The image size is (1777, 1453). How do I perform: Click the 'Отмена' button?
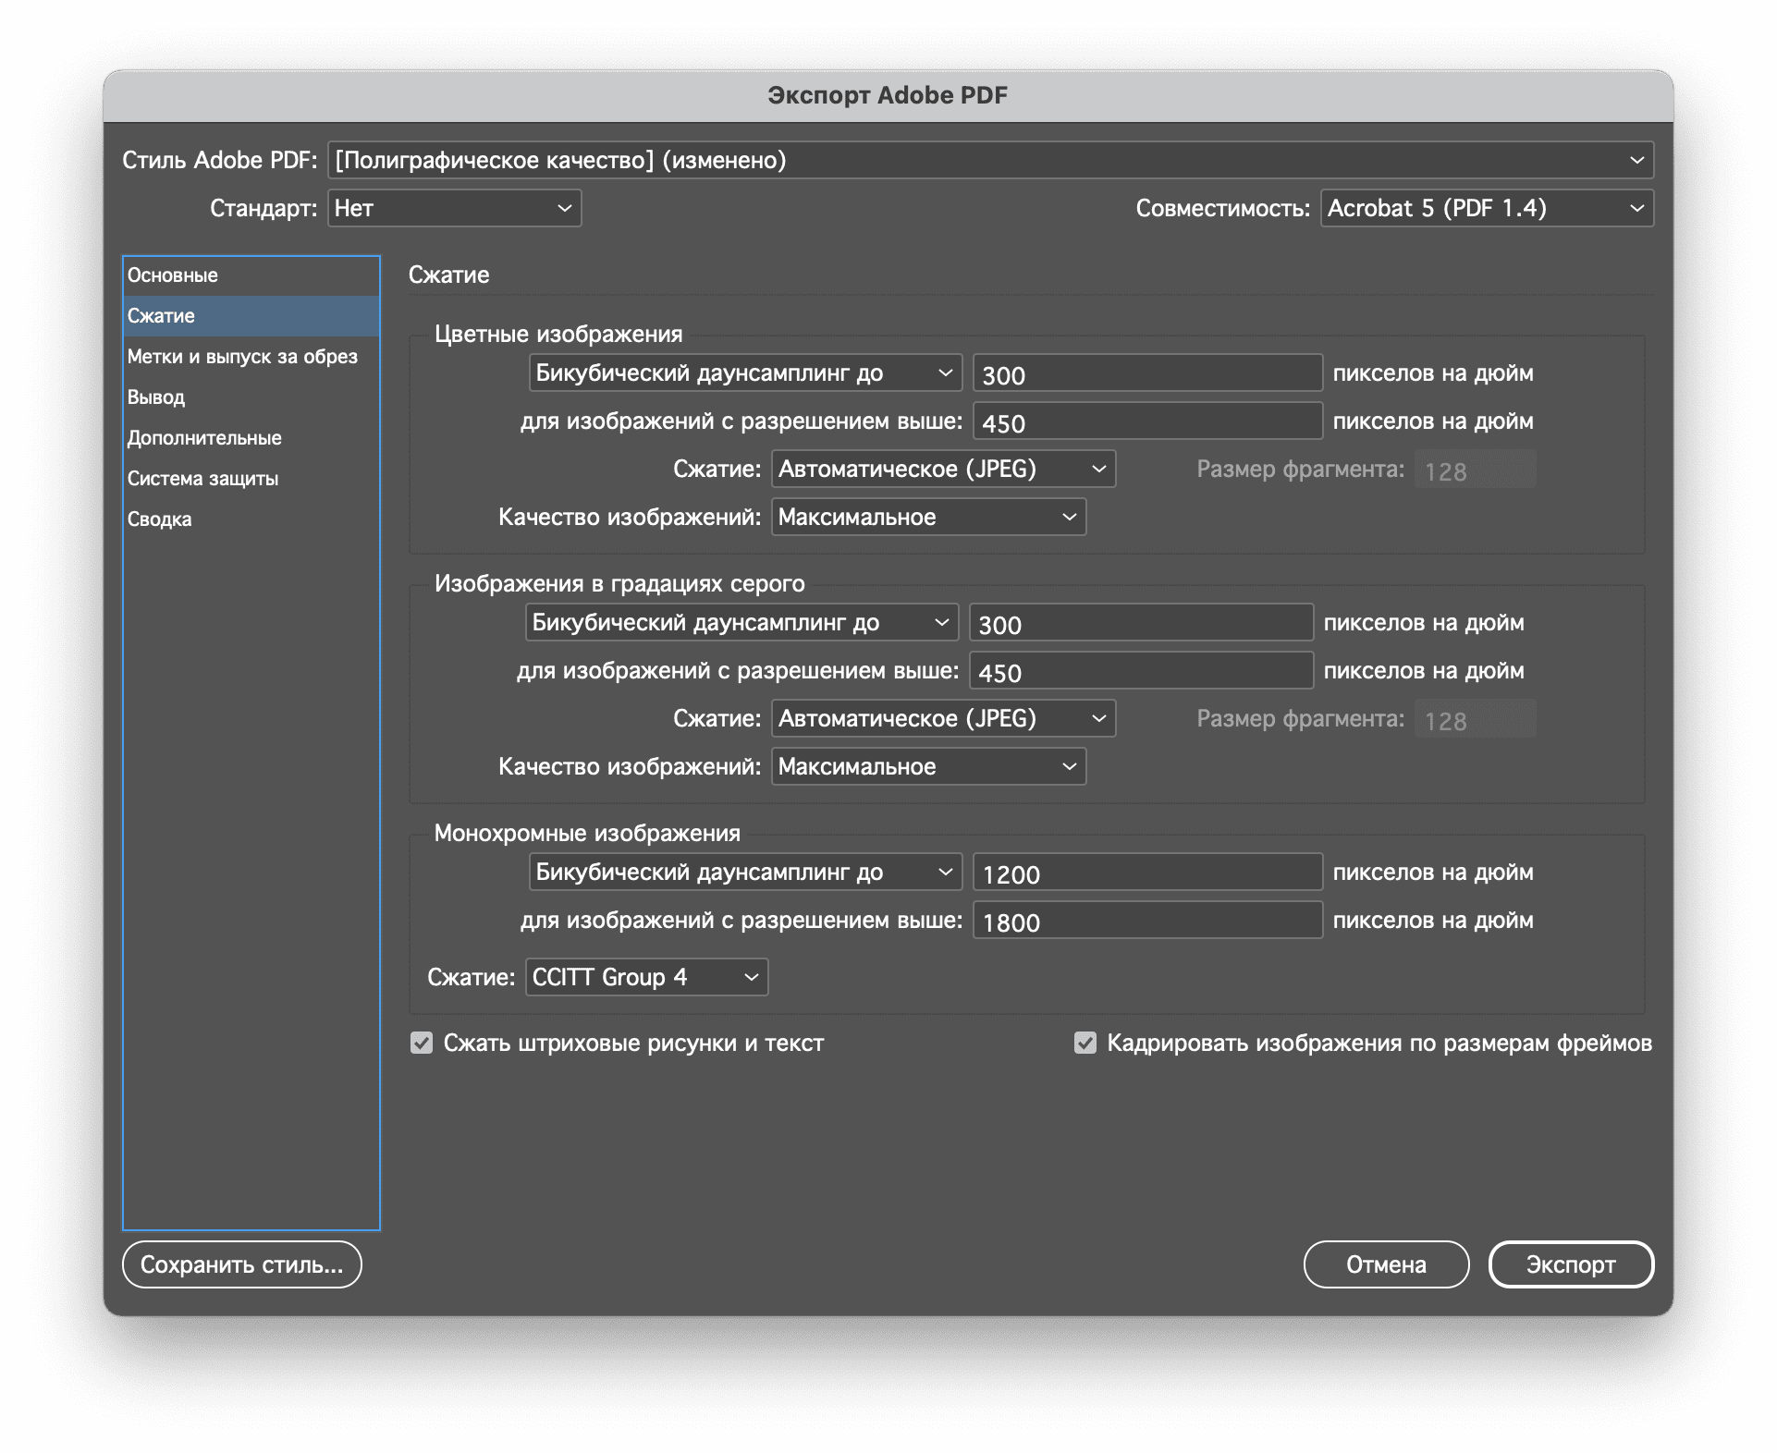[x=1386, y=1264]
